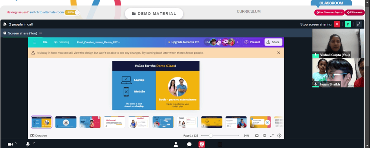The height and width of the screenshot is (148, 370).
Task: Select Iyaan Shaikh video tile
Action: pos(338,73)
